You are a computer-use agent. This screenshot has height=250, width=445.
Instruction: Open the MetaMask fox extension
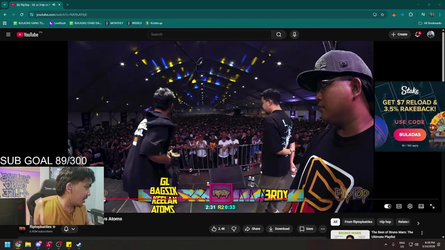pyautogui.click(x=394, y=15)
